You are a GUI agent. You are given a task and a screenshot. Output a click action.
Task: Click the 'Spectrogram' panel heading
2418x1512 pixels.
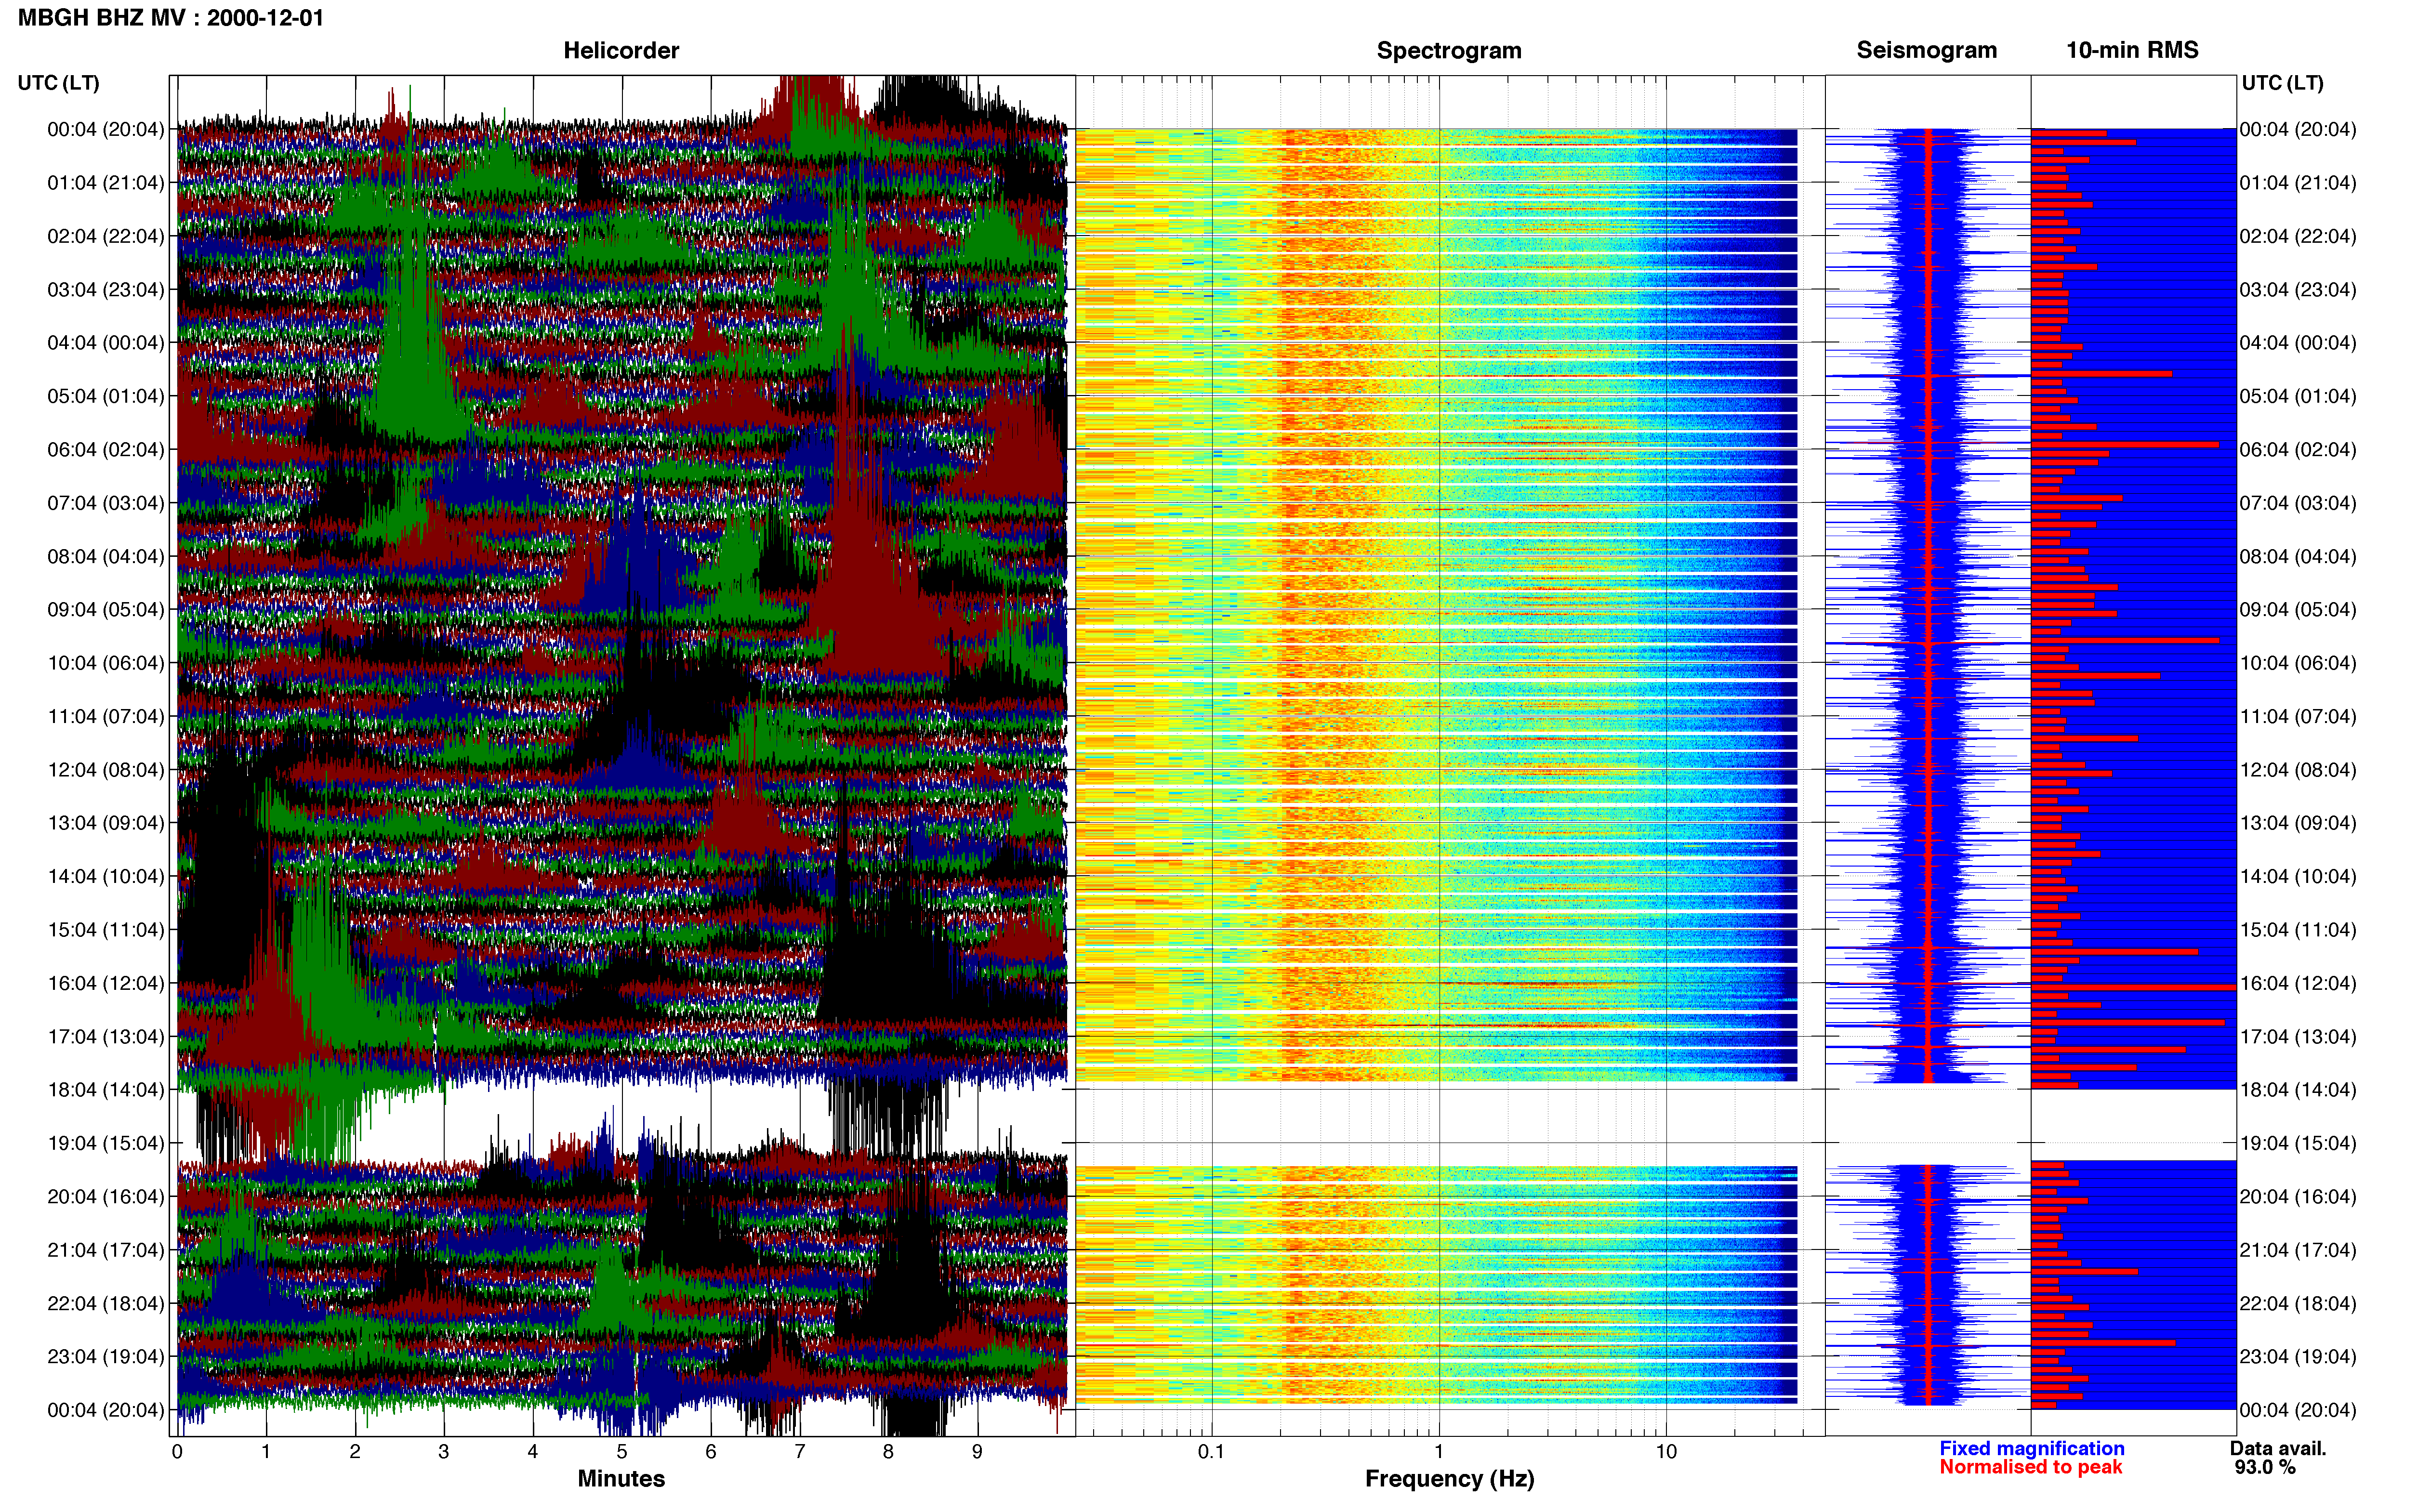point(1449,50)
